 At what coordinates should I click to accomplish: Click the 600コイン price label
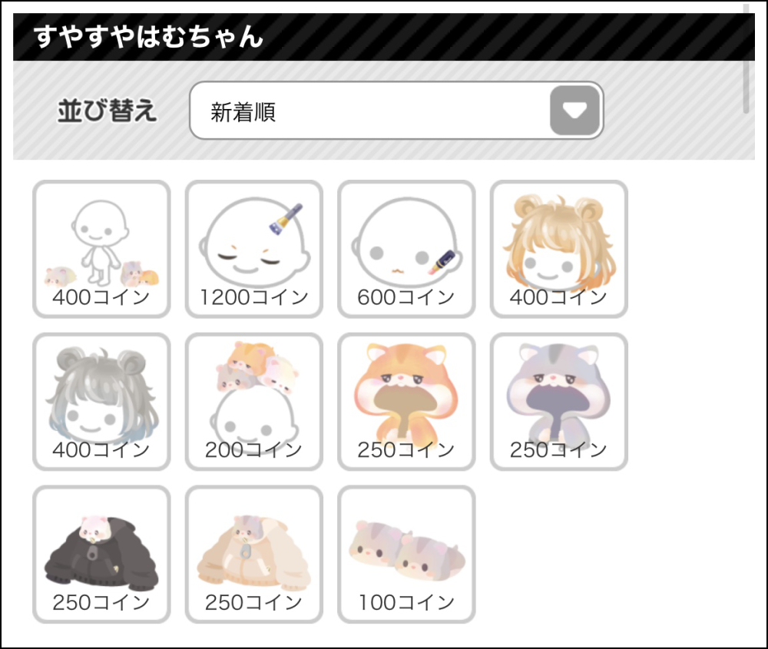406,297
